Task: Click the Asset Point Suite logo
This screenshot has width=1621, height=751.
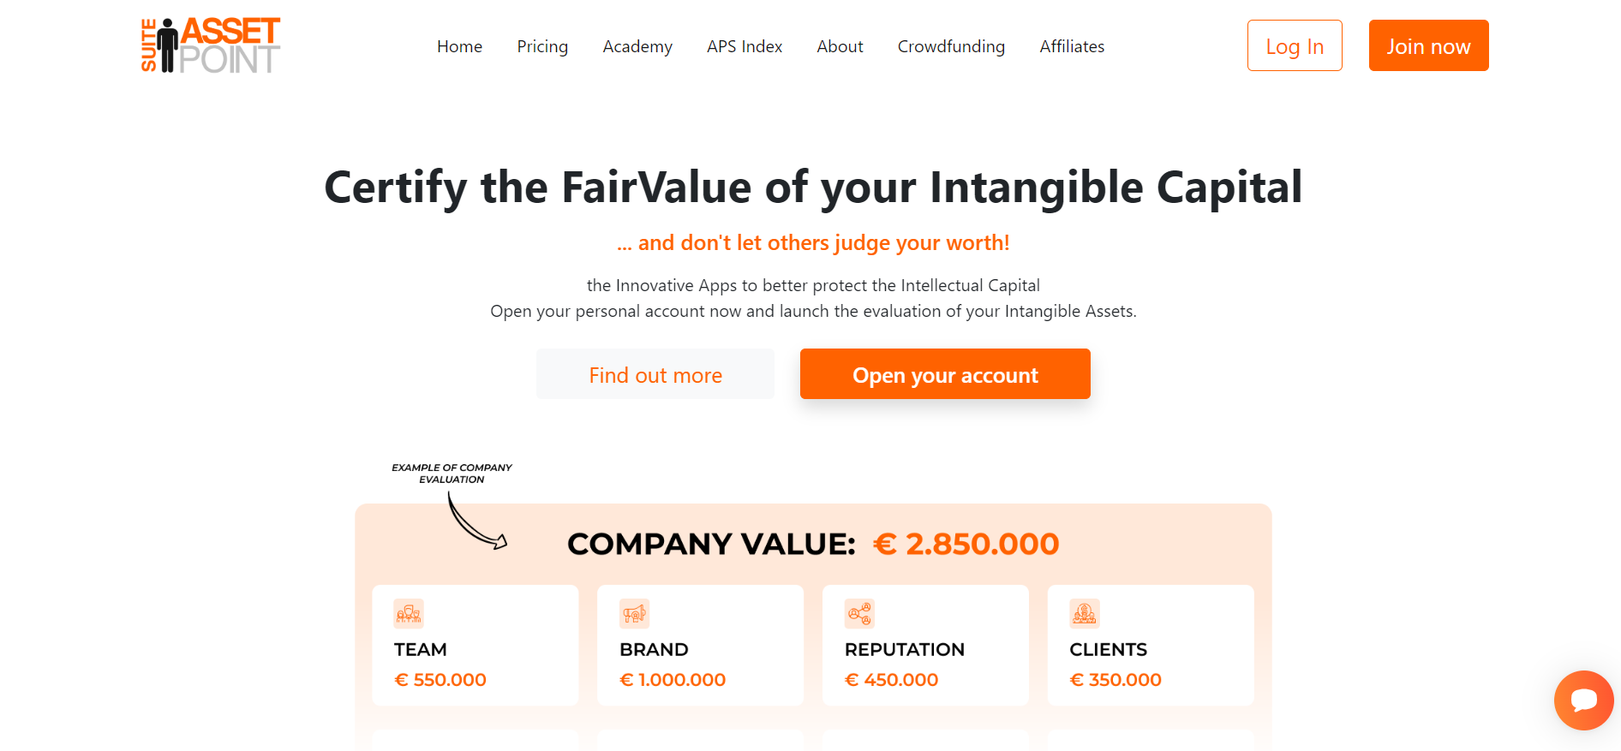Action: pyautogui.click(x=211, y=45)
